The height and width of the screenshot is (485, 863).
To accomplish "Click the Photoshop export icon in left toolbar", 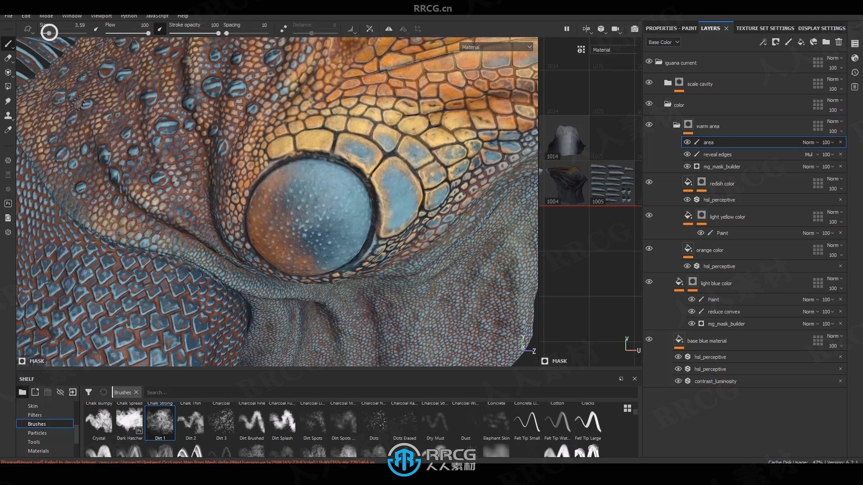I will click(x=8, y=203).
